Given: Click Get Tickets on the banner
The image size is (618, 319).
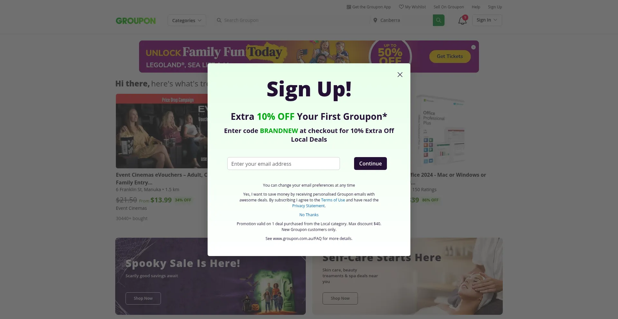Looking at the screenshot, I should tap(450, 56).
